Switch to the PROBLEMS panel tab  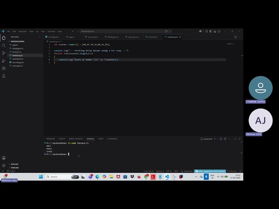51,139
